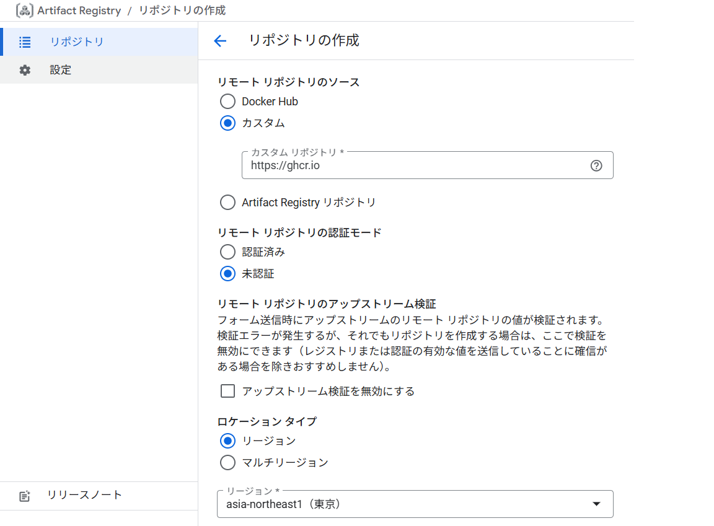Select リージョン location type
This screenshot has width=714, height=526.
[227, 441]
